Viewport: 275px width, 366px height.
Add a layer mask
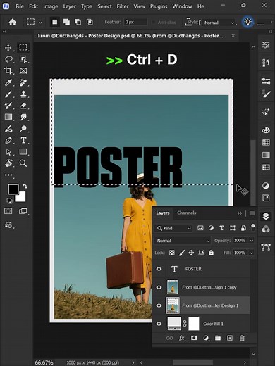coord(194,338)
